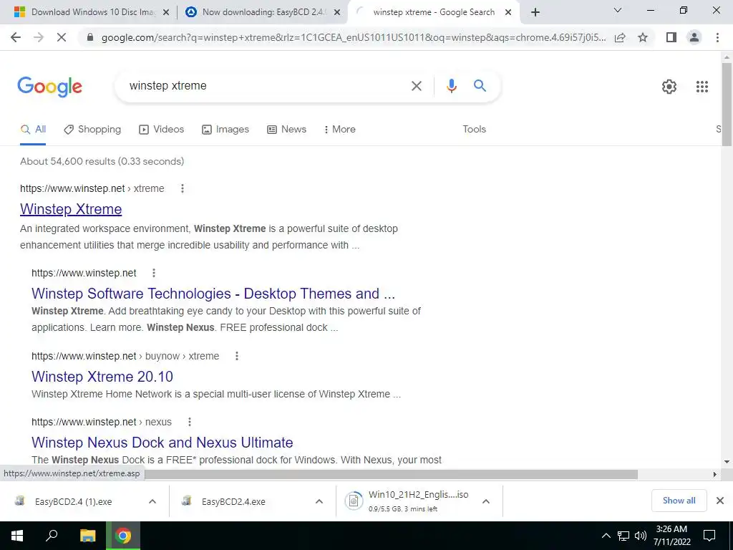Open the Winstep Xtreme result link

coord(71,209)
